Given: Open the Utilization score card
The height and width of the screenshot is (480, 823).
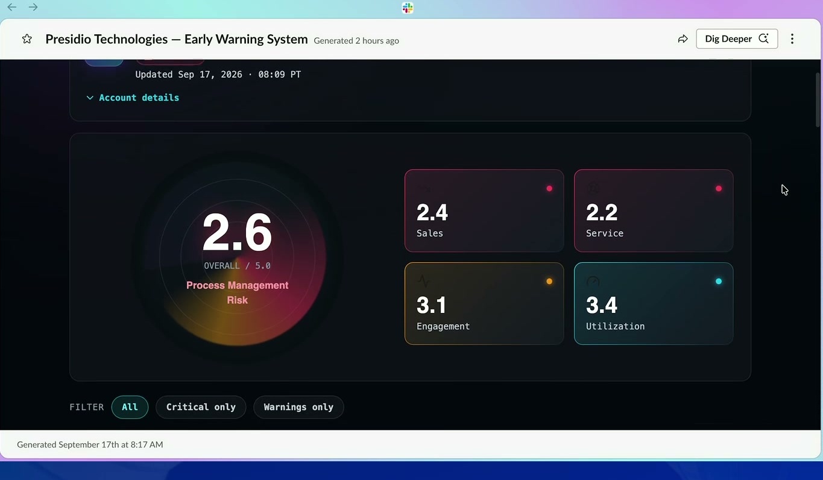Looking at the screenshot, I should (x=654, y=303).
